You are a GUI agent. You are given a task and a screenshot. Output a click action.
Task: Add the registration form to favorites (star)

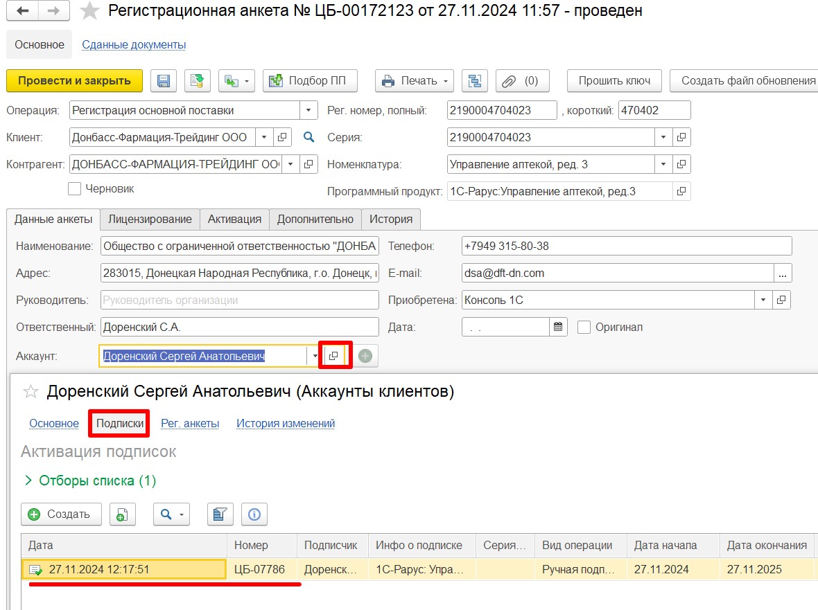point(89,11)
